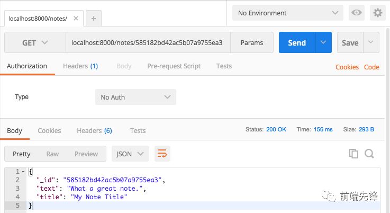This screenshot has height=213, width=390.
Task: Copy the response body to clipboard
Action: (353, 154)
